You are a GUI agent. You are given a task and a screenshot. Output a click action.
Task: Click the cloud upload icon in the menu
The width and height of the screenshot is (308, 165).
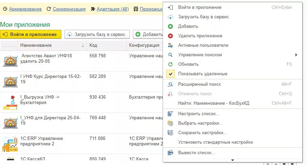[170, 17]
